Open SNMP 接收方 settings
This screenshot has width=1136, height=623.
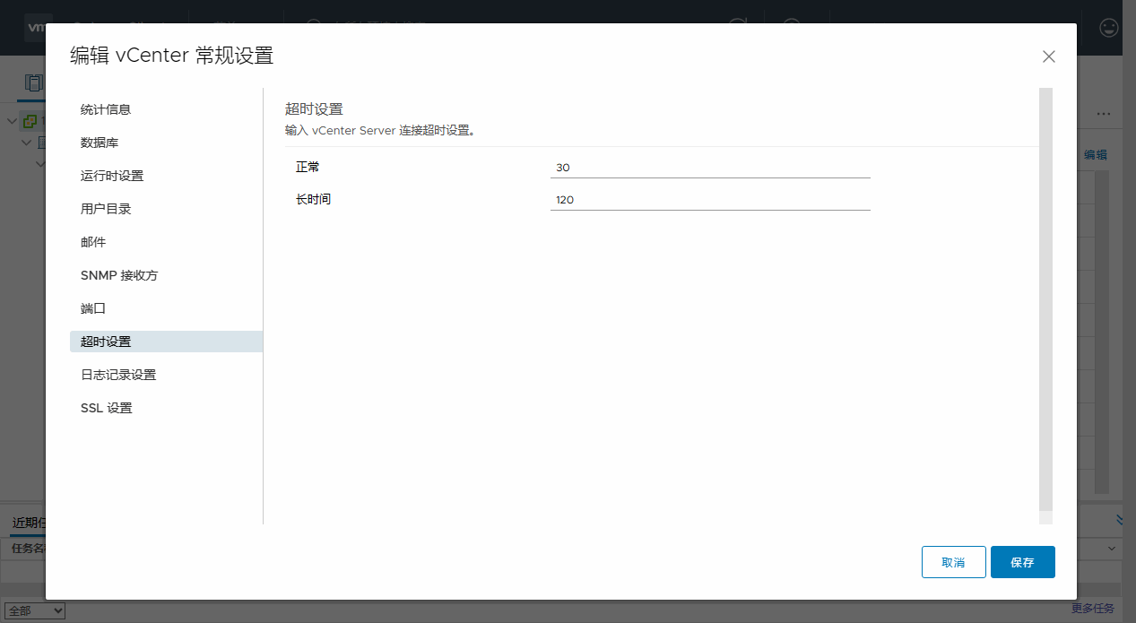tap(119, 275)
